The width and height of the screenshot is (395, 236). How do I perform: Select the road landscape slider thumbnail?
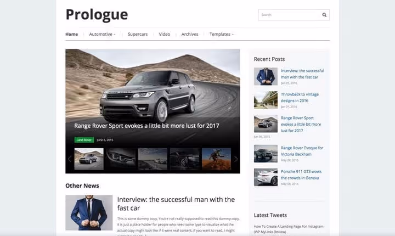pyautogui.click(x=153, y=159)
